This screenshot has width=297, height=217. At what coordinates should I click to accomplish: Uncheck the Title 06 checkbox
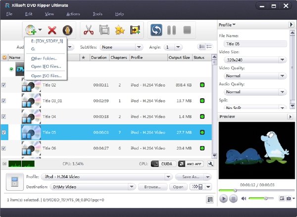pos(3,148)
